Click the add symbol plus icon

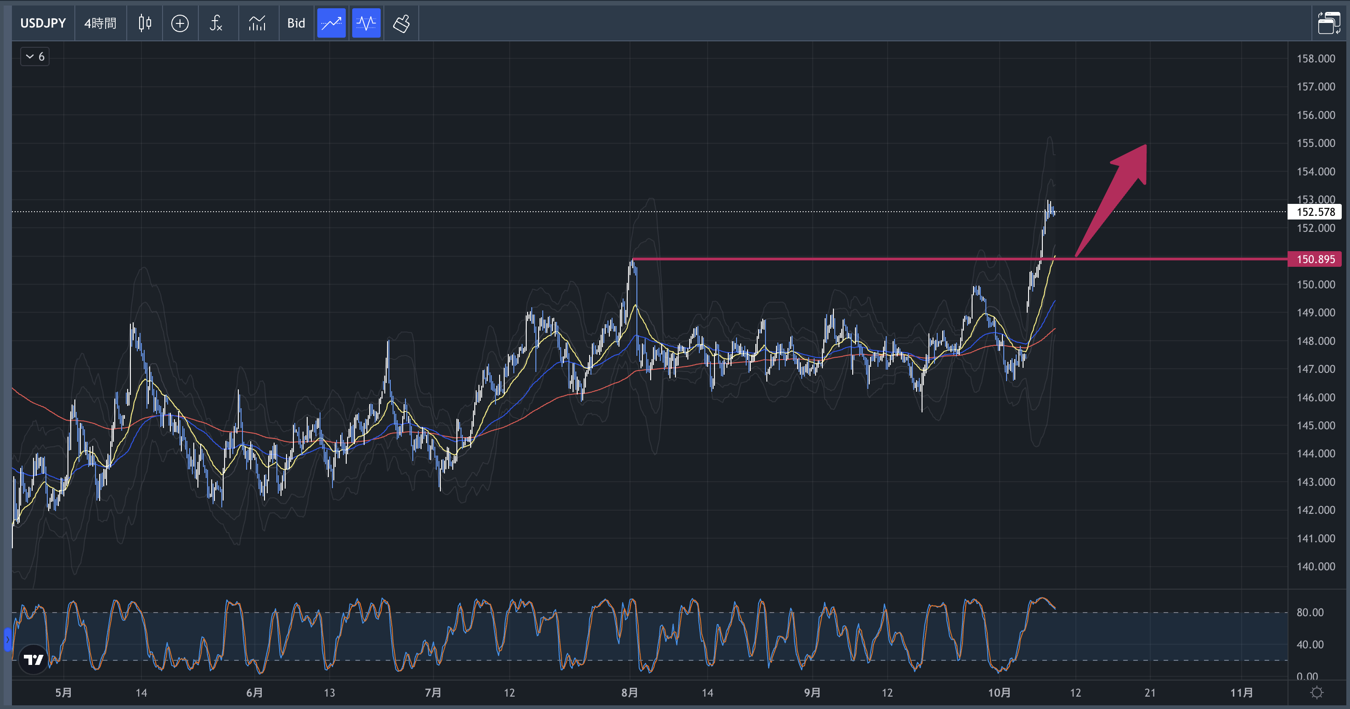point(180,23)
